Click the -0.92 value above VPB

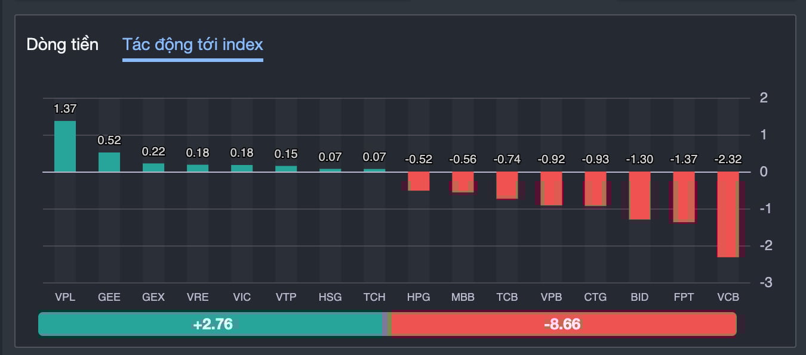coord(551,160)
